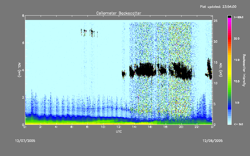Click the 'AGL (kft)' right axis label
The height and width of the screenshot is (156, 250).
point(221,70)
